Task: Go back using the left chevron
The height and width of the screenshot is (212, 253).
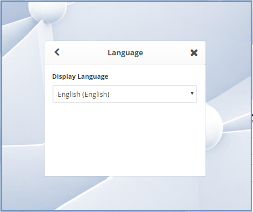Action: click(57, 52)
